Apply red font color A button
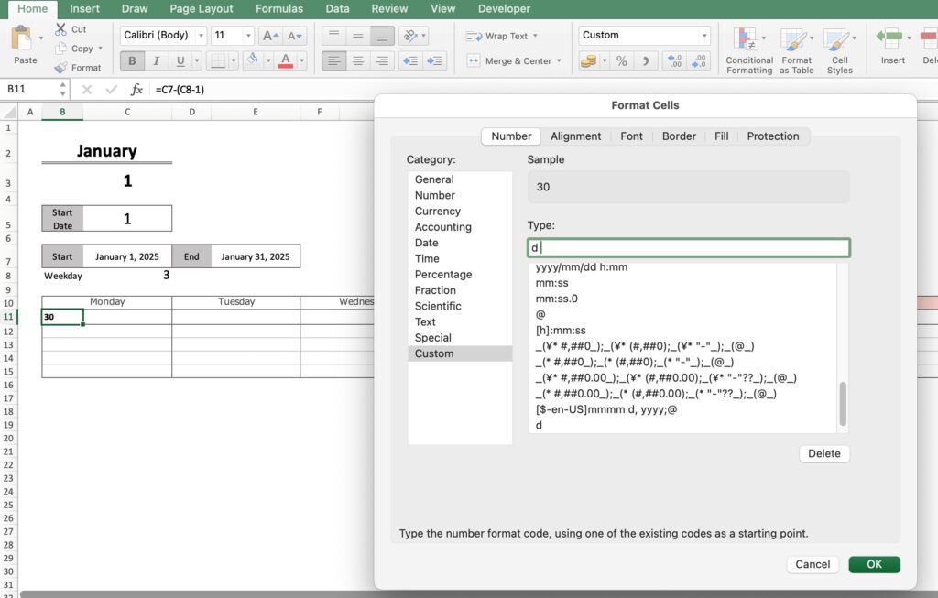The width and height of the screenshot is (938, 598). click(x=286, y=60)
